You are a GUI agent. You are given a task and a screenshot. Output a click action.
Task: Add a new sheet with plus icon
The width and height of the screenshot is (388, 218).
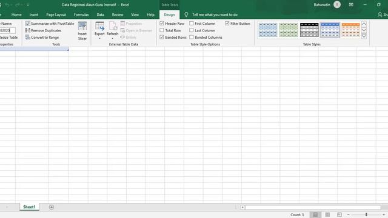(51, 207)
